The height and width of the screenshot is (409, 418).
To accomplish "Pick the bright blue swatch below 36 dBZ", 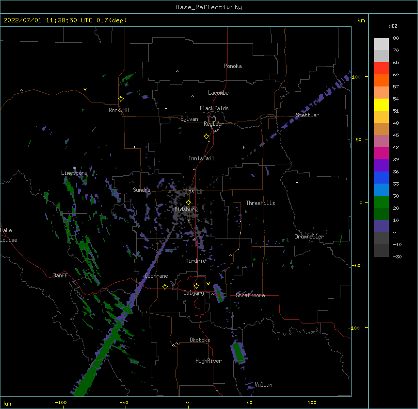I will (381, 177).
